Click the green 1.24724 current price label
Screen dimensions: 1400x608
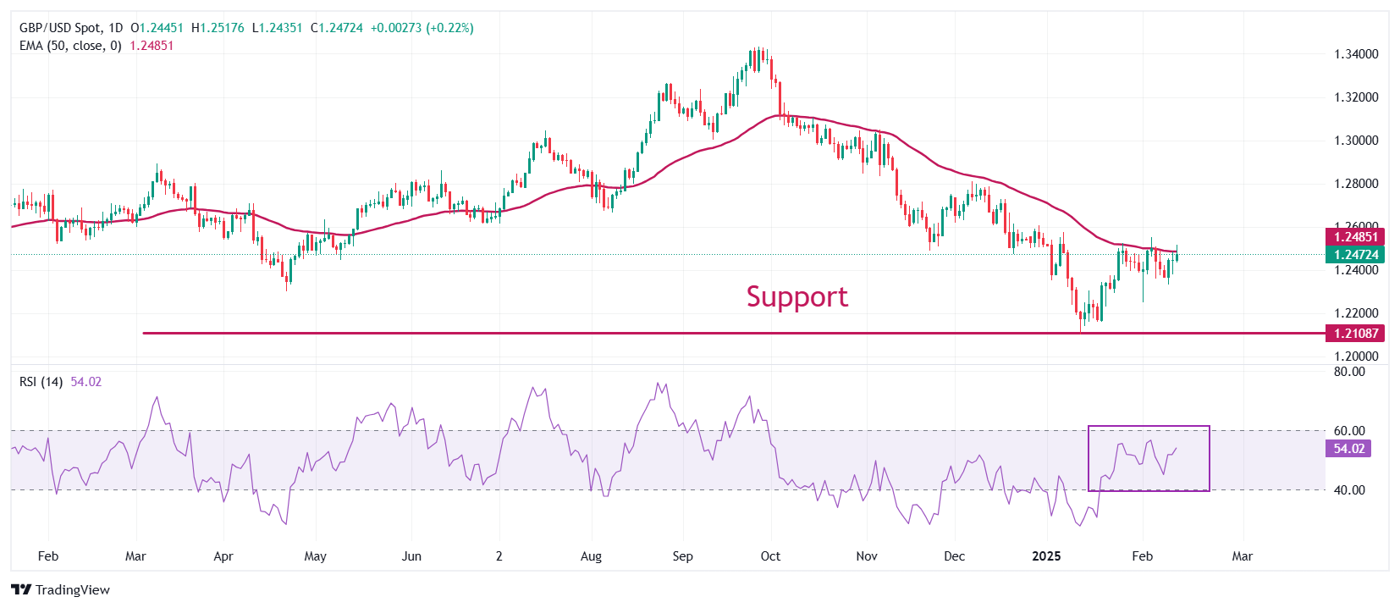click(x=1356, y=254)
